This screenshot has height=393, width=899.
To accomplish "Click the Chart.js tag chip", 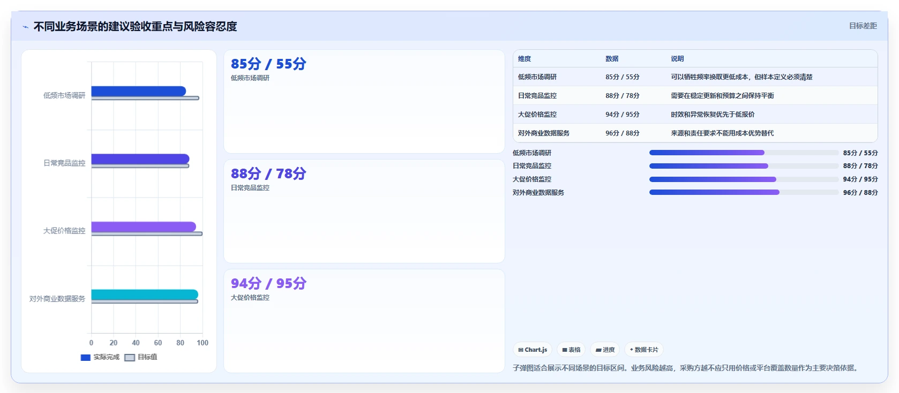I will click(533, 350).
